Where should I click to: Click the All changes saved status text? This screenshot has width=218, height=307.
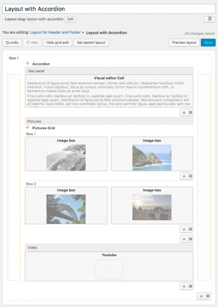point(200,34)
